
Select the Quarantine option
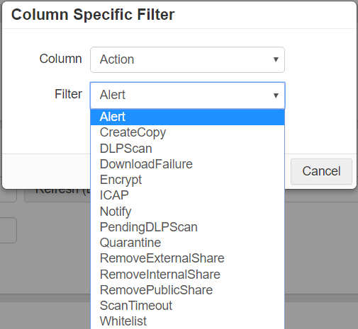pyautogui.click(x=187, y=243)
